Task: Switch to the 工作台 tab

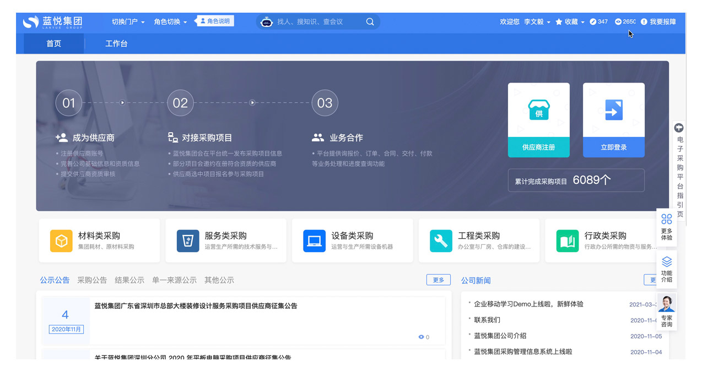Action: (x=116, y=43)
